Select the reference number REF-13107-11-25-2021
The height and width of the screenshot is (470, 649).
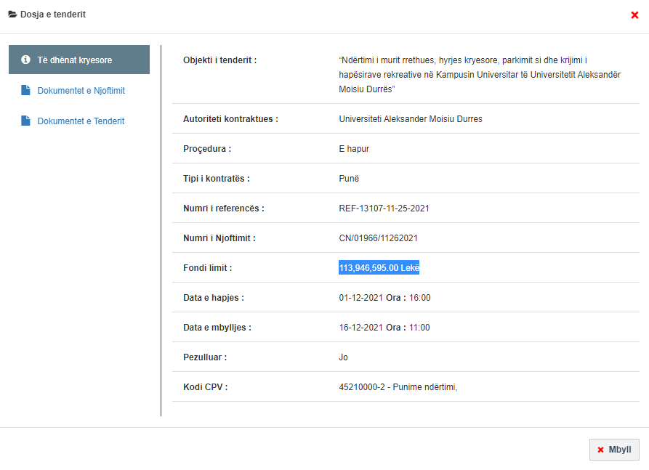[384, 208]
